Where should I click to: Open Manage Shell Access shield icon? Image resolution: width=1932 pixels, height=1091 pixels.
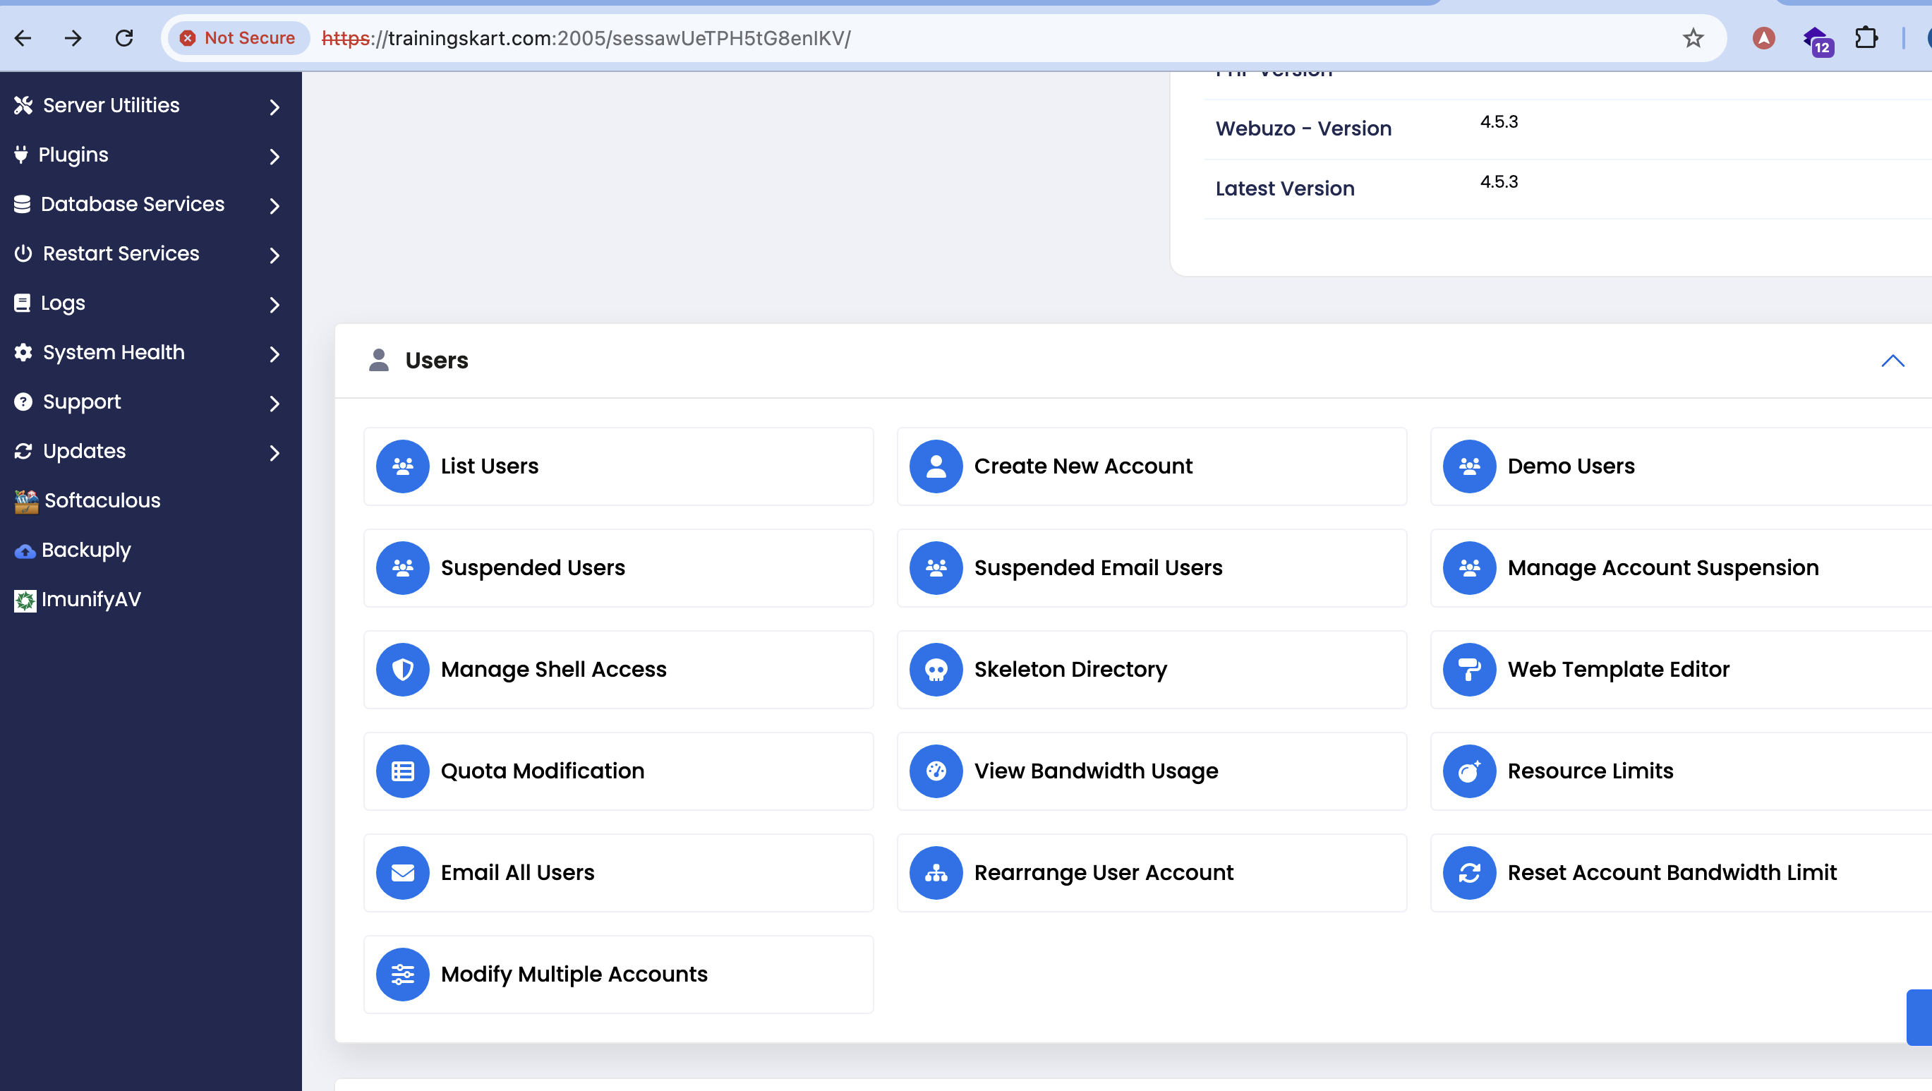(403, 670)
